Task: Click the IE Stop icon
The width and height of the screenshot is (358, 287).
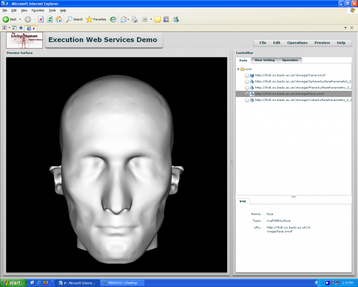Action: [x=41, y=19]
